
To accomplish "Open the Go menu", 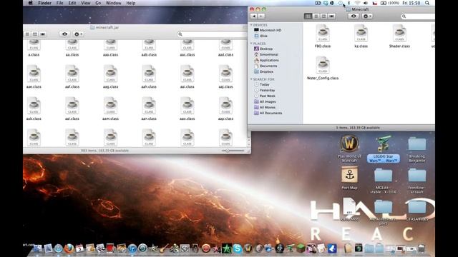I will [x=98, y=3].
